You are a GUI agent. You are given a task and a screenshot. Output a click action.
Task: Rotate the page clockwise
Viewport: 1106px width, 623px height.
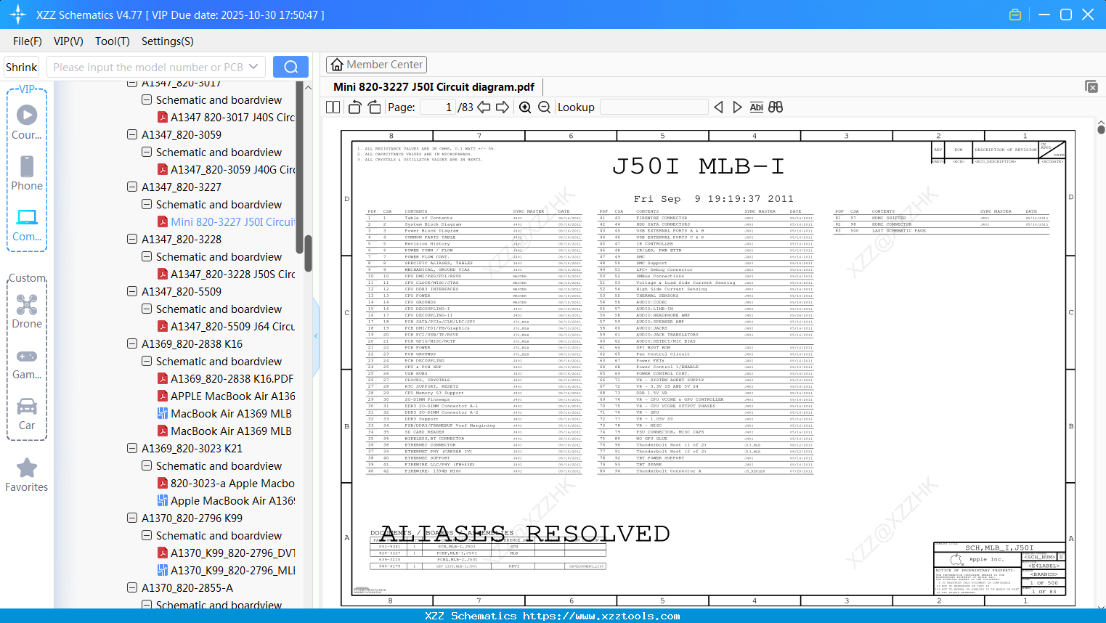374,107
